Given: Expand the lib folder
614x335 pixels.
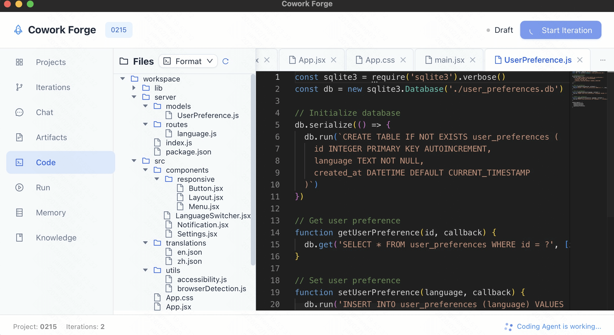Looking at the screenshot, I should pyautogui.click(x=134, y=88).
